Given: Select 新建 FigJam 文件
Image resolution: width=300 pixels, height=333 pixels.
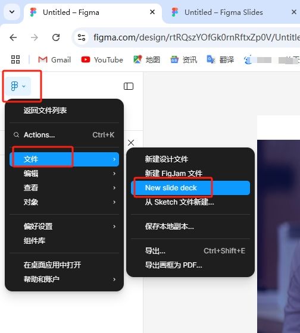Looking at the screenshot, I should pyautogui.click(x=190, y=174).
